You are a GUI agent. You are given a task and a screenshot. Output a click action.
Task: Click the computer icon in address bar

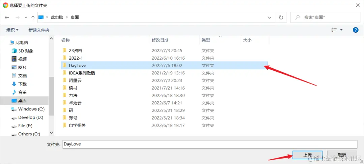coord(41,18)
